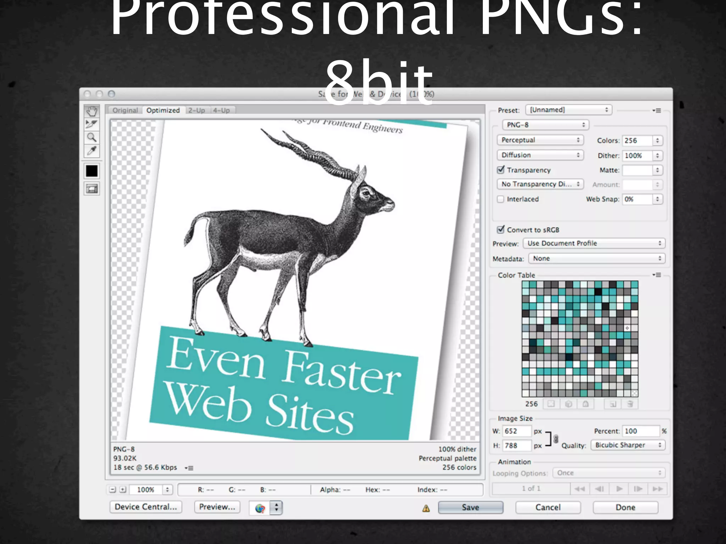Select the Slice Select tool
The image size is (726, 544).
point(92,124)
